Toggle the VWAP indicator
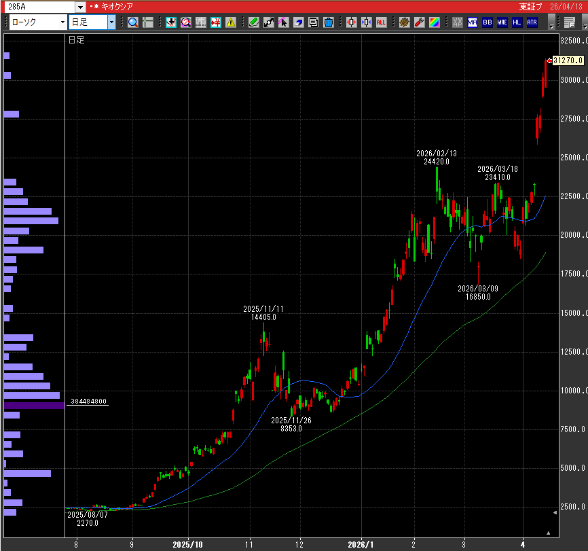This screenshot has height=551, width=588. pos(458,22)
